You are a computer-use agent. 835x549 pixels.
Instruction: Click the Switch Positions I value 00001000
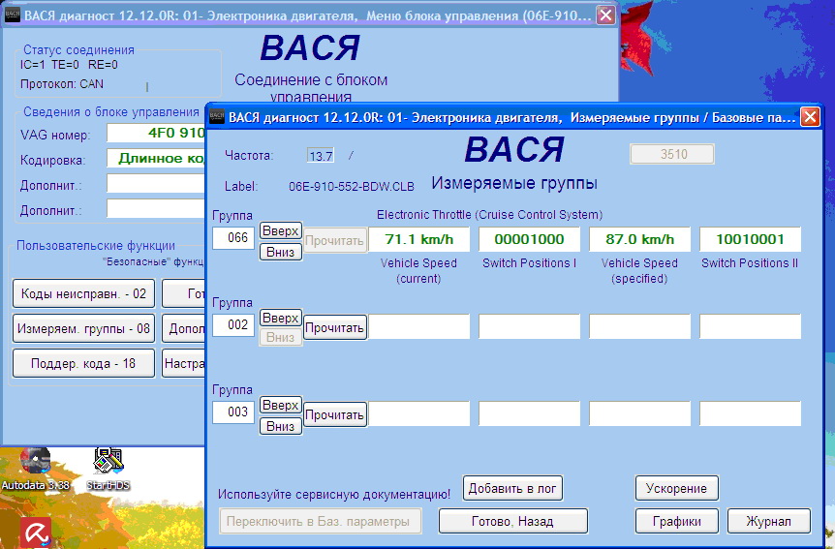point(529,239)
